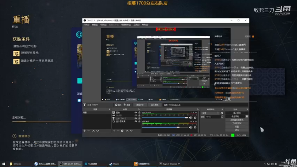The width and height of the screenshot is (297, 167).
Task: Select the 场景 item in Scenes list
Action: point(97,112)
